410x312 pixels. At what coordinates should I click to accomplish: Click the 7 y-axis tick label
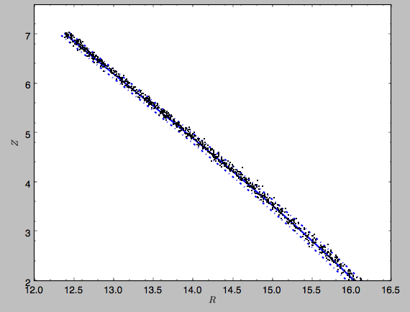[x=28, y=35]
